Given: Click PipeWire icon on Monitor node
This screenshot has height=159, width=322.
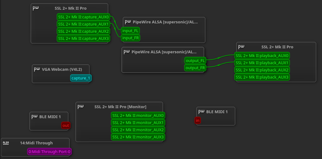Looking at the screenshot, I should (80, 106).
